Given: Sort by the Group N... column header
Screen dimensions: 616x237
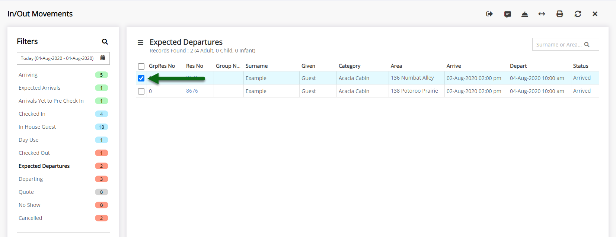Looking at the screenshot, I should (228, 66).
